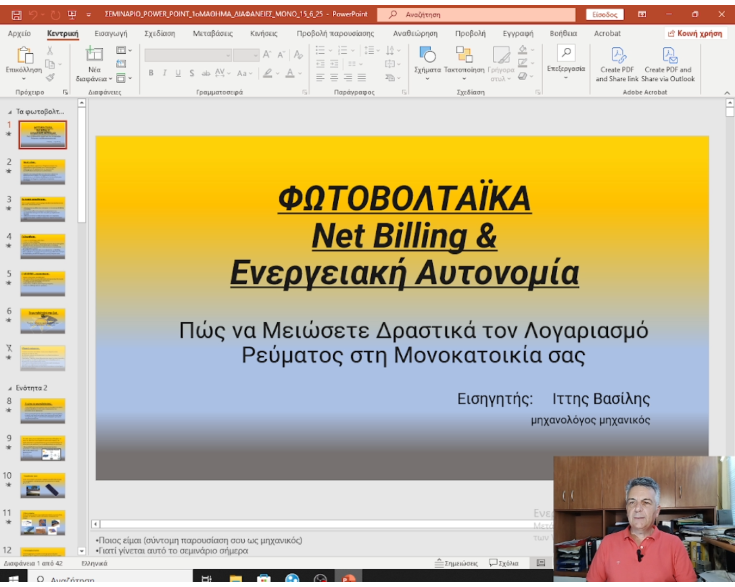The height and width of the screenshot is (587, 735).
Task: Start slideshow from beginning via quick access icon
Action: (x=72, y=15)
